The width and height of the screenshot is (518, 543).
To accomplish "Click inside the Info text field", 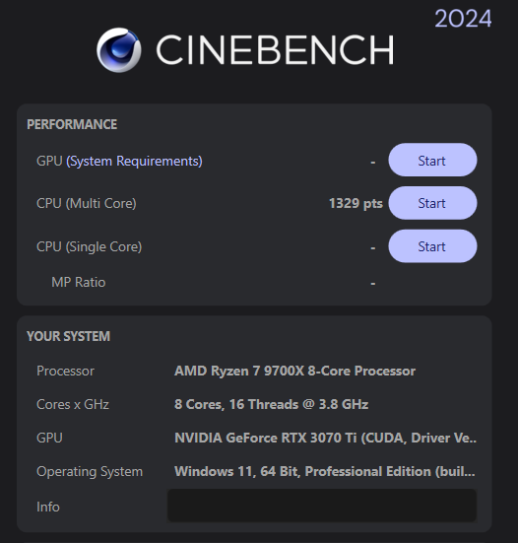I will [322, 506].
